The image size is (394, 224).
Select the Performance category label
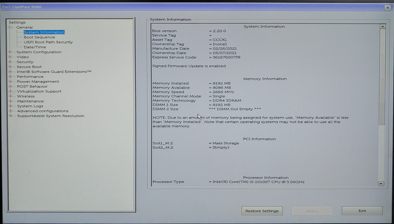[x=30, y=77]
